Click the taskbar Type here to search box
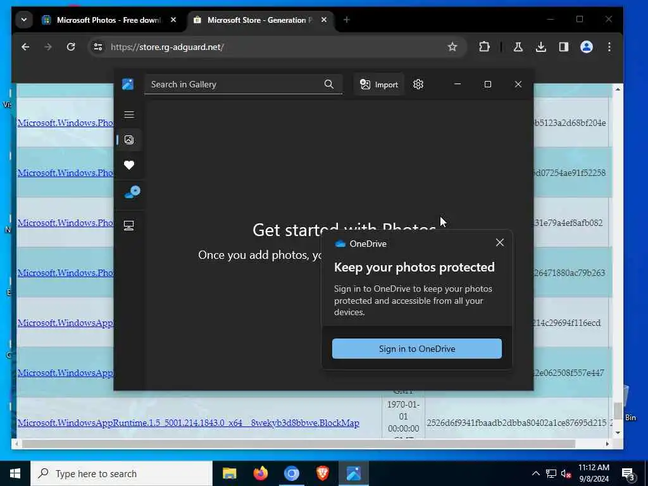Image resolution: width=648 pixels, height=486 pixels. pos(121,473)
